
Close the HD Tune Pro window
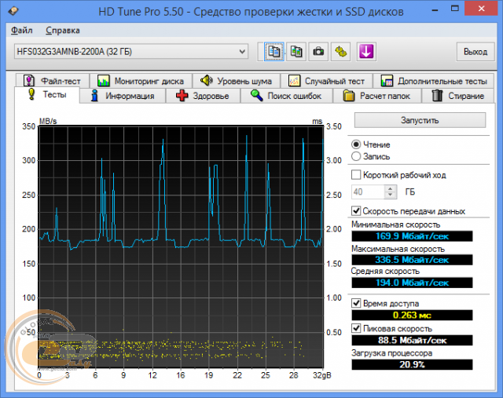(x=481, y=9)
